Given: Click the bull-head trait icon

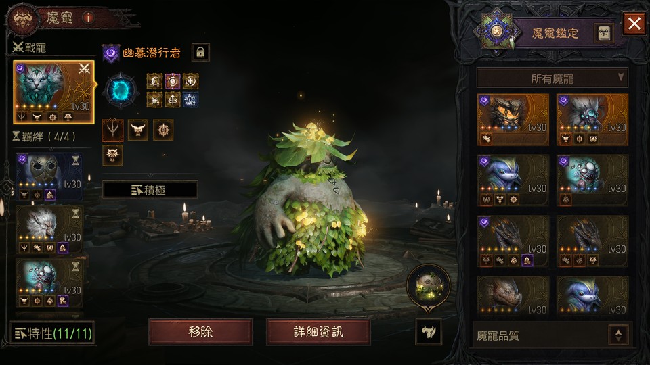Looking at the screenshot, I should pyautogui.click(x=137, y=130).
